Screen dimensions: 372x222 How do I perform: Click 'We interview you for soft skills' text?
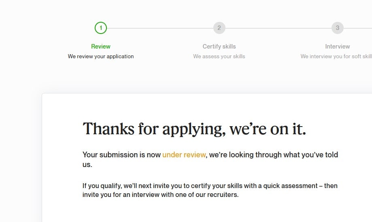(x=336, y=56)
